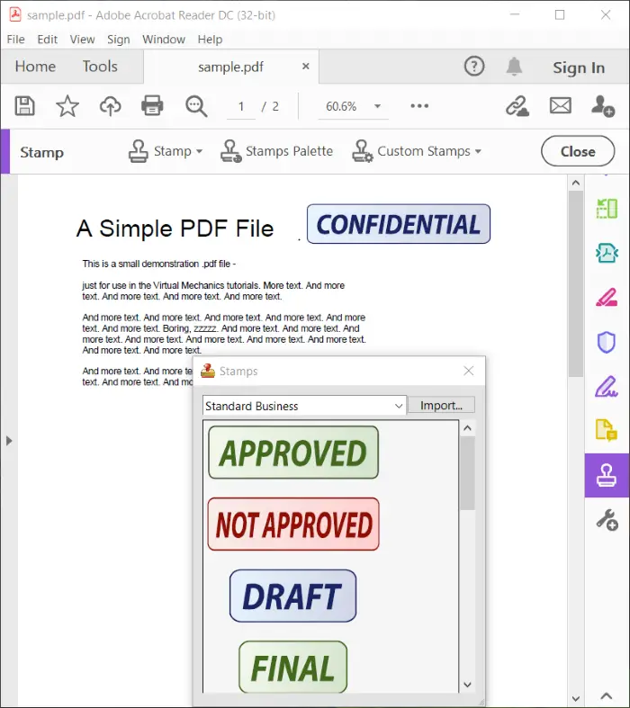Close the Stamps palette window

pos(468,371)
